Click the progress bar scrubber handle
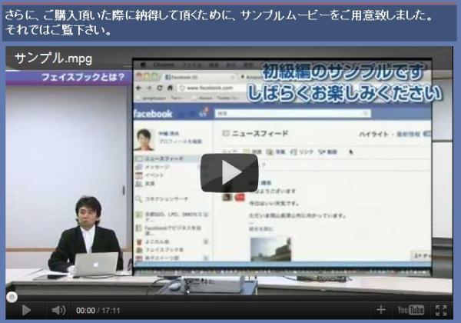Image resolution: width=461 pixels, height=323 pixels. coord(12,296)
